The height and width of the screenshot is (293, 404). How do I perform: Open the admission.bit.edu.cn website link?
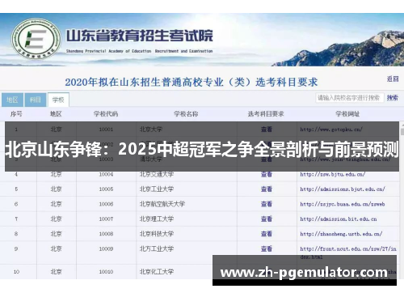tap(339, 219)
